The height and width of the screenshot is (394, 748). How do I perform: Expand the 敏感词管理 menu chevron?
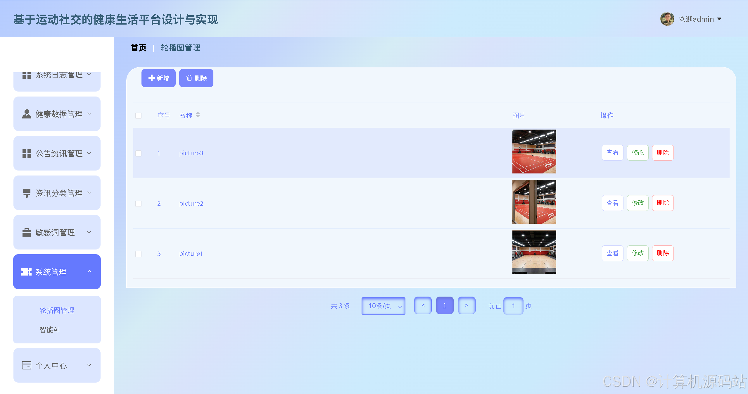coord(89,232)
